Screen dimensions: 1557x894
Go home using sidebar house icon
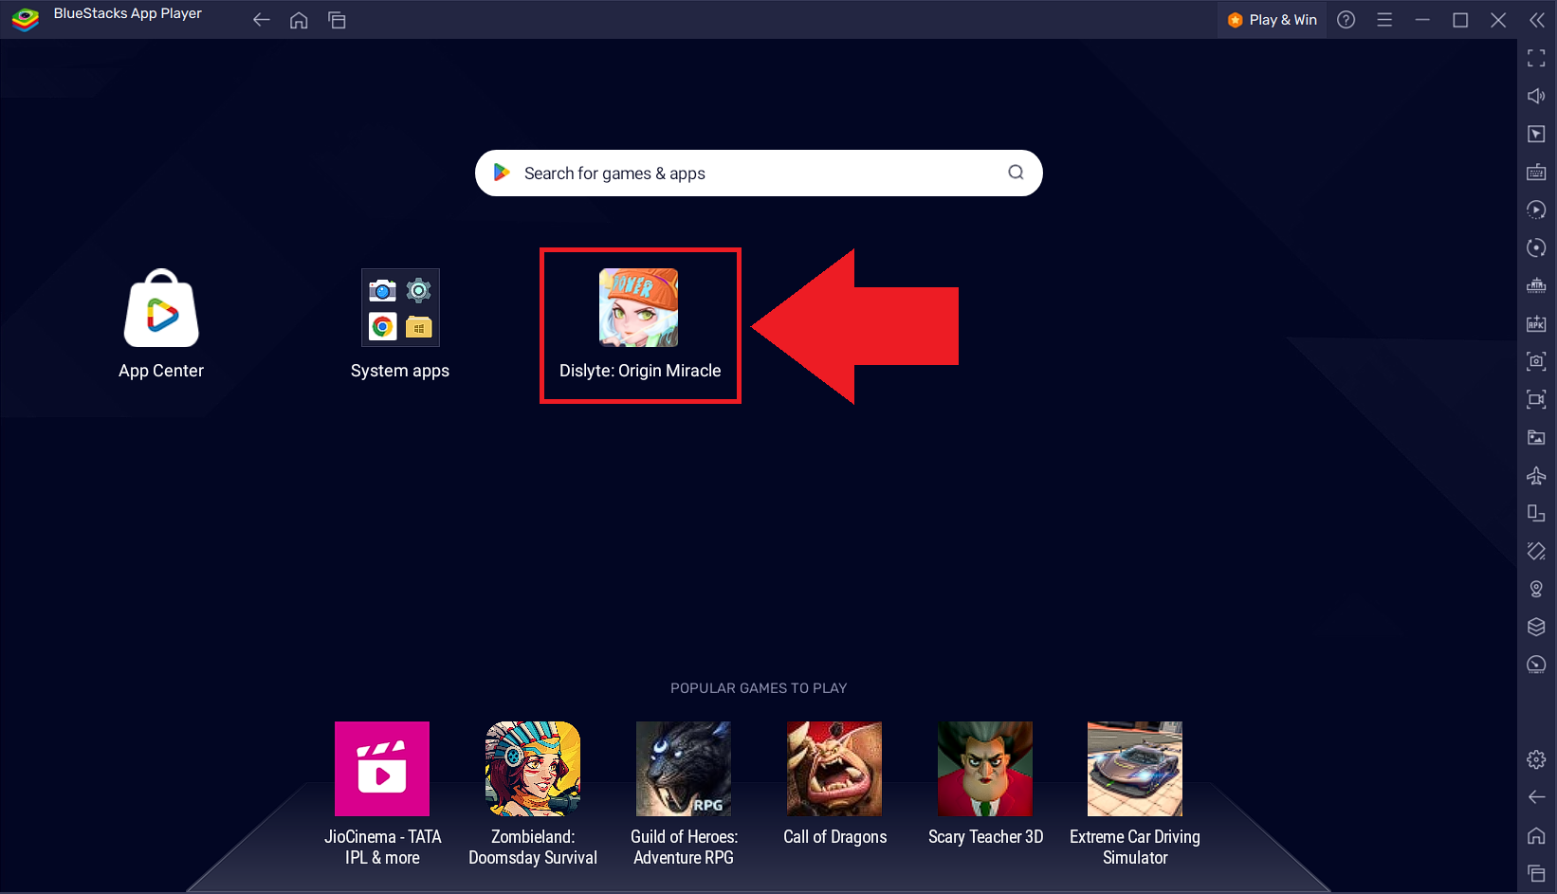1536,835
